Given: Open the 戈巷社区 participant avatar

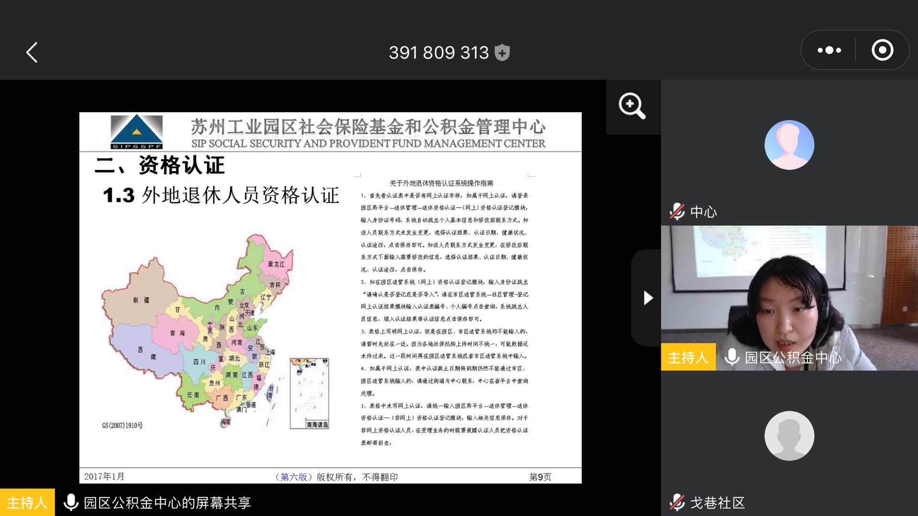Looking at the screenshot, I should click(789, 436).
